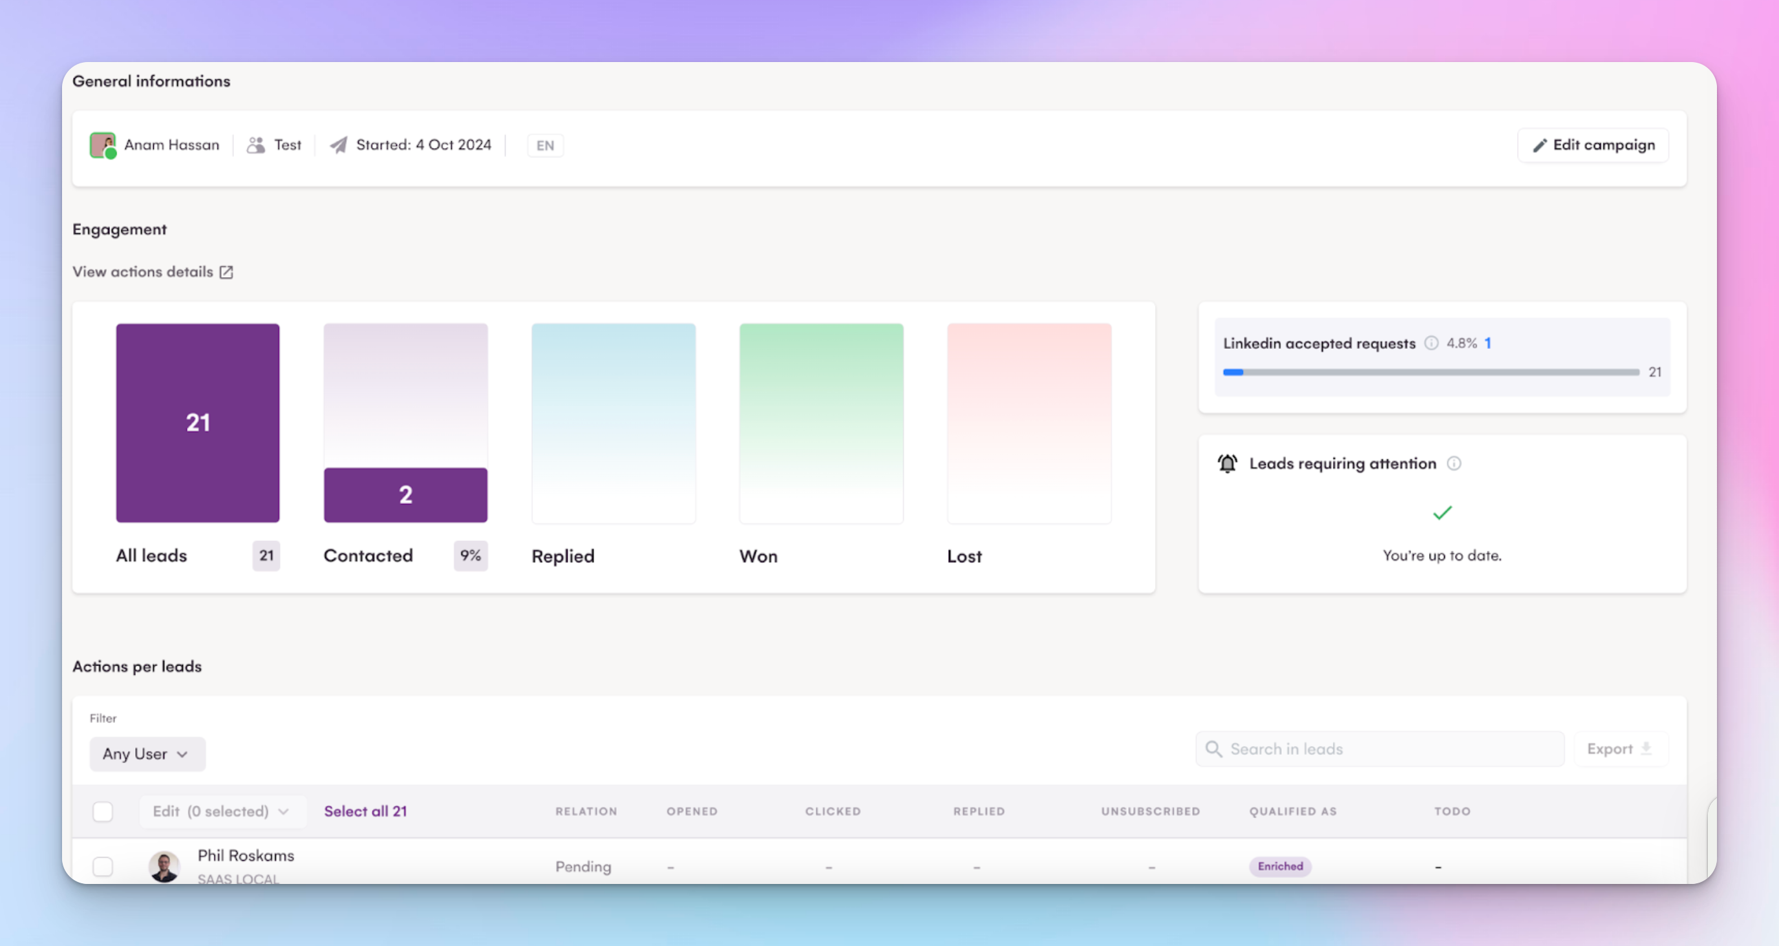Click the Edit campaign button
Image resolution: width=1779 pixels, height=946 pixels.
click(1593, 145)
